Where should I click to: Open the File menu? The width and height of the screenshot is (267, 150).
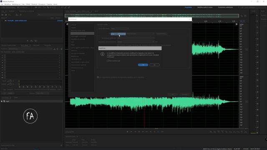pos(2,4)
